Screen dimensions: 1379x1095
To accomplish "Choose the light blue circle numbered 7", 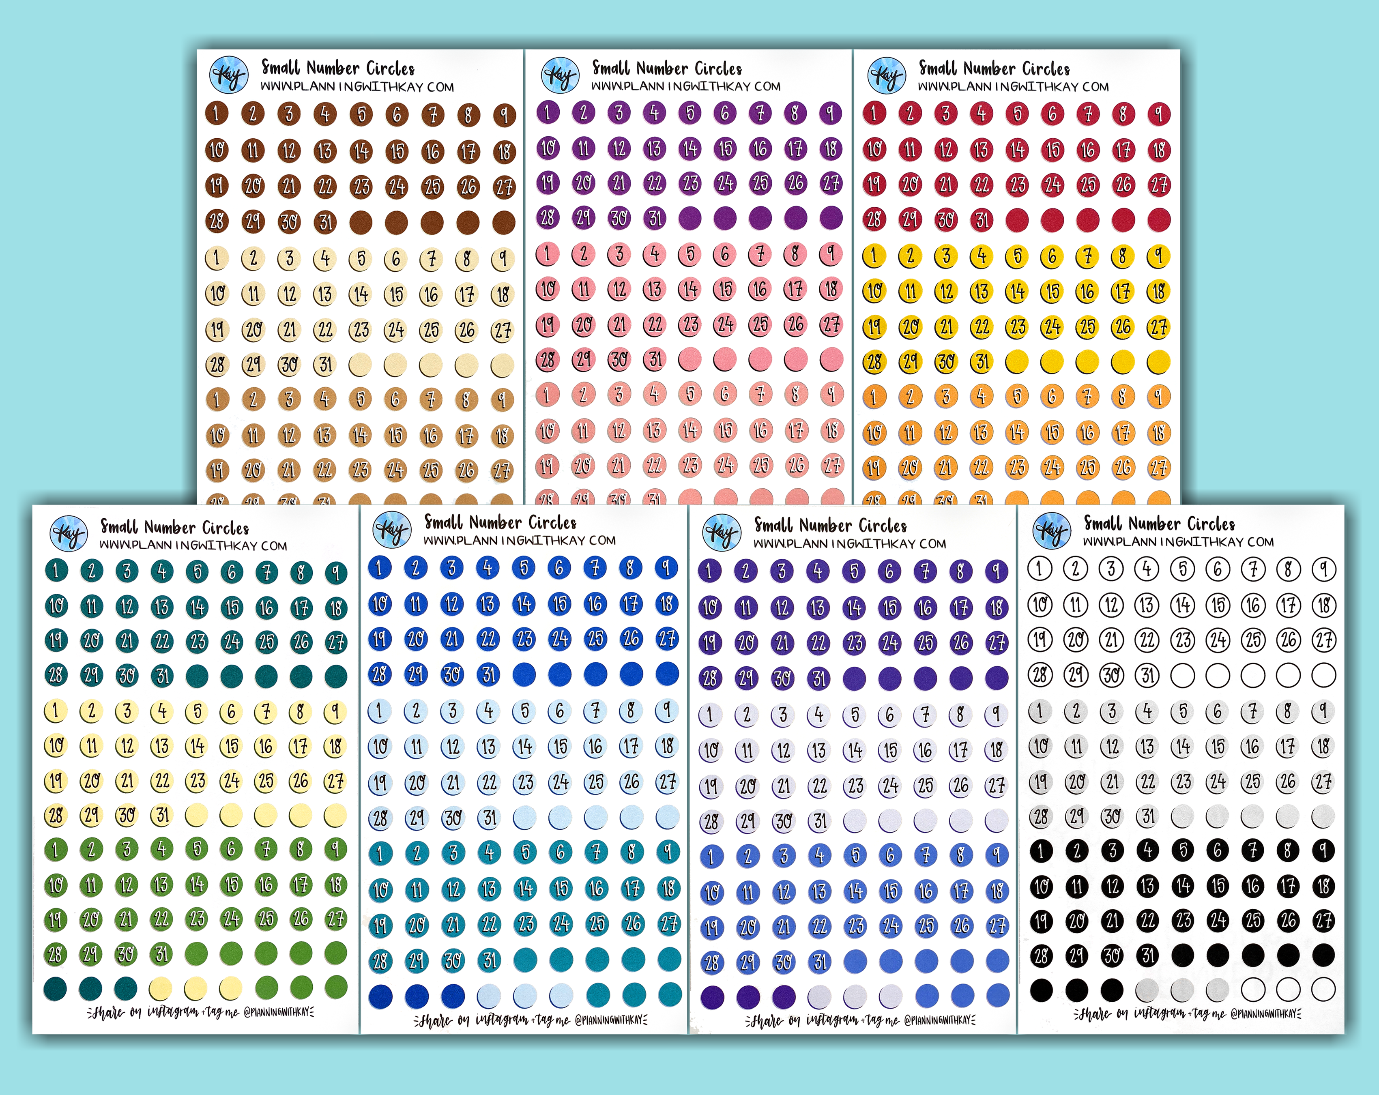I will click(595, 711).
